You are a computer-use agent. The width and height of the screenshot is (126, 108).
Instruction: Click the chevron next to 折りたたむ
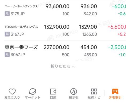[x=74, y=67]
